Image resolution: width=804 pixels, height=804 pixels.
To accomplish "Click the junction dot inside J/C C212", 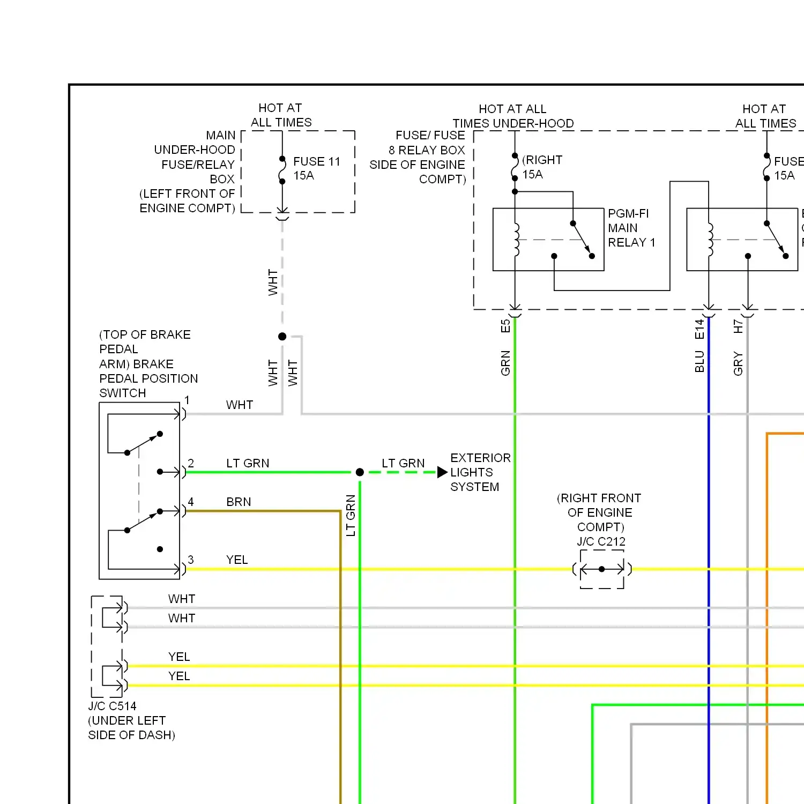I will point(601,569).
